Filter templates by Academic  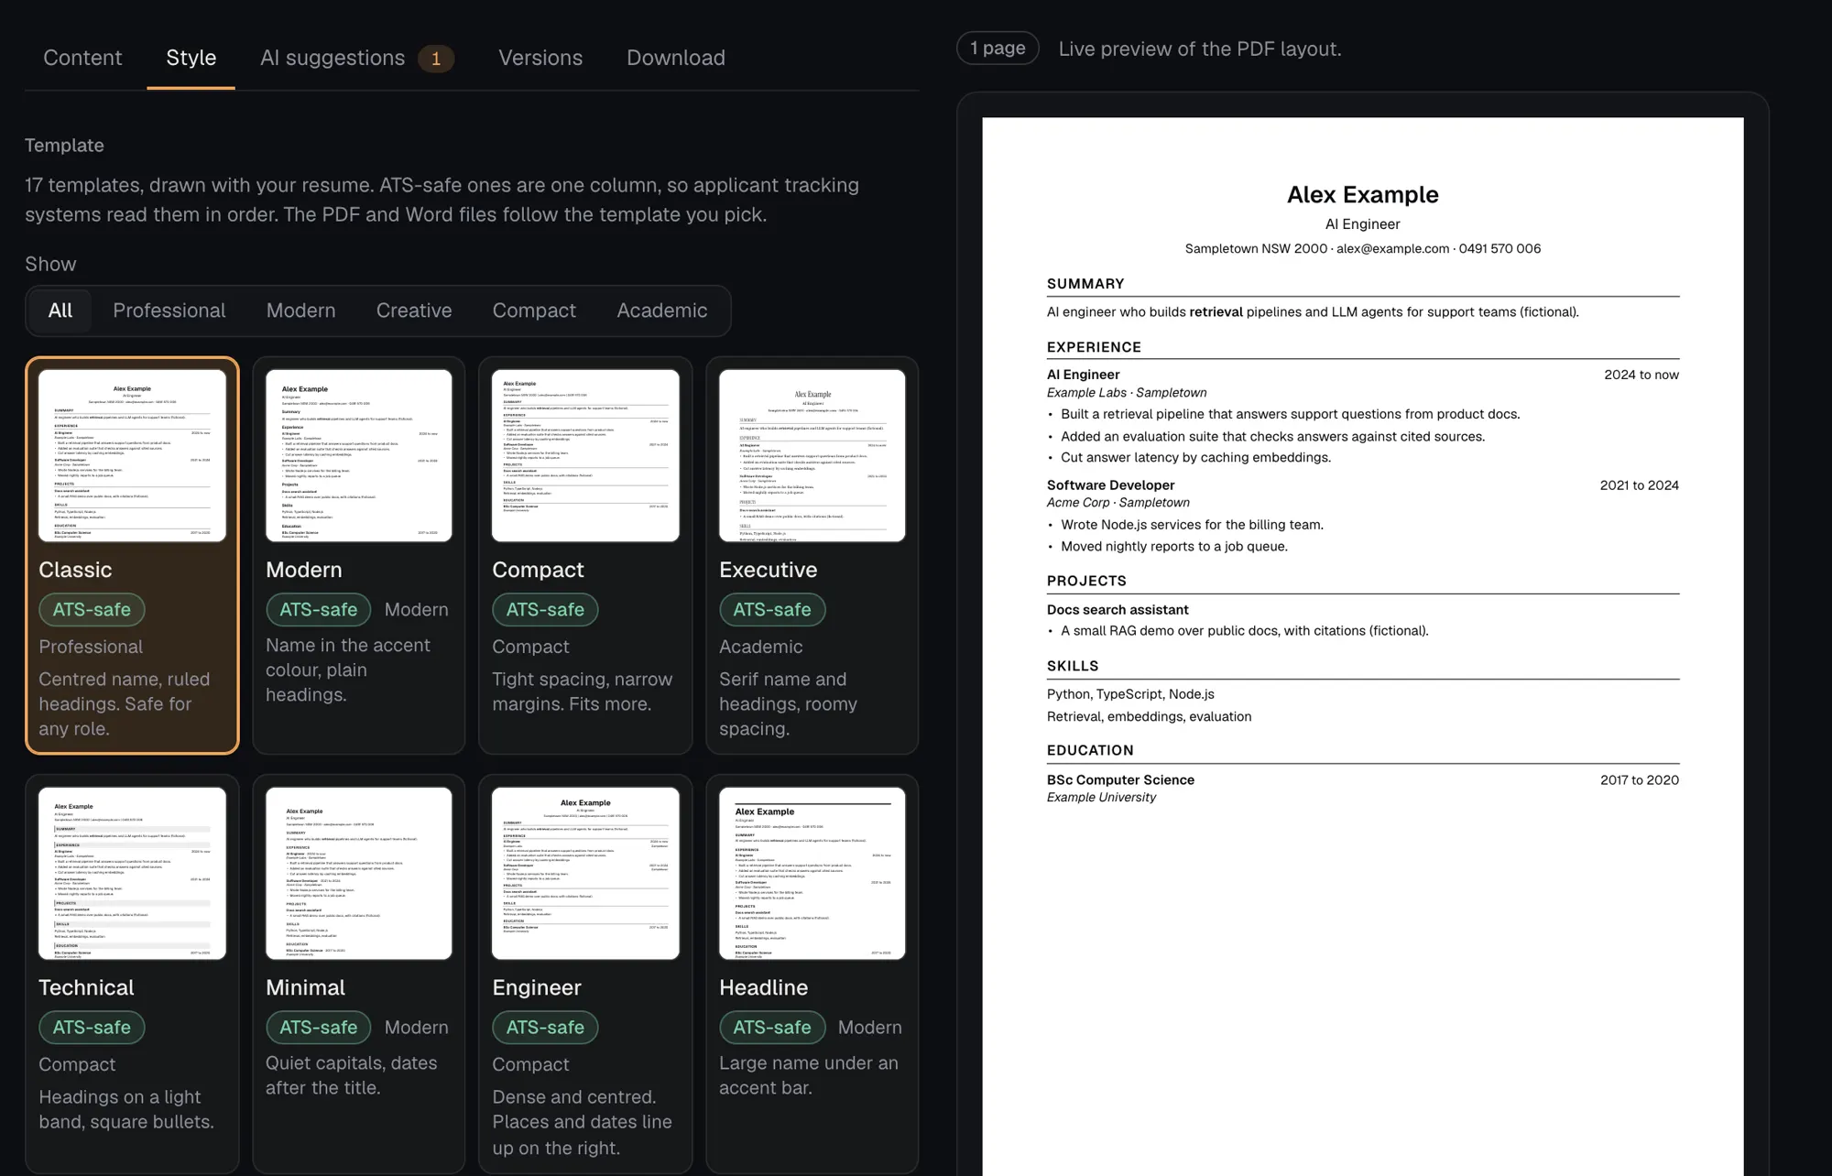click(662, 310)
